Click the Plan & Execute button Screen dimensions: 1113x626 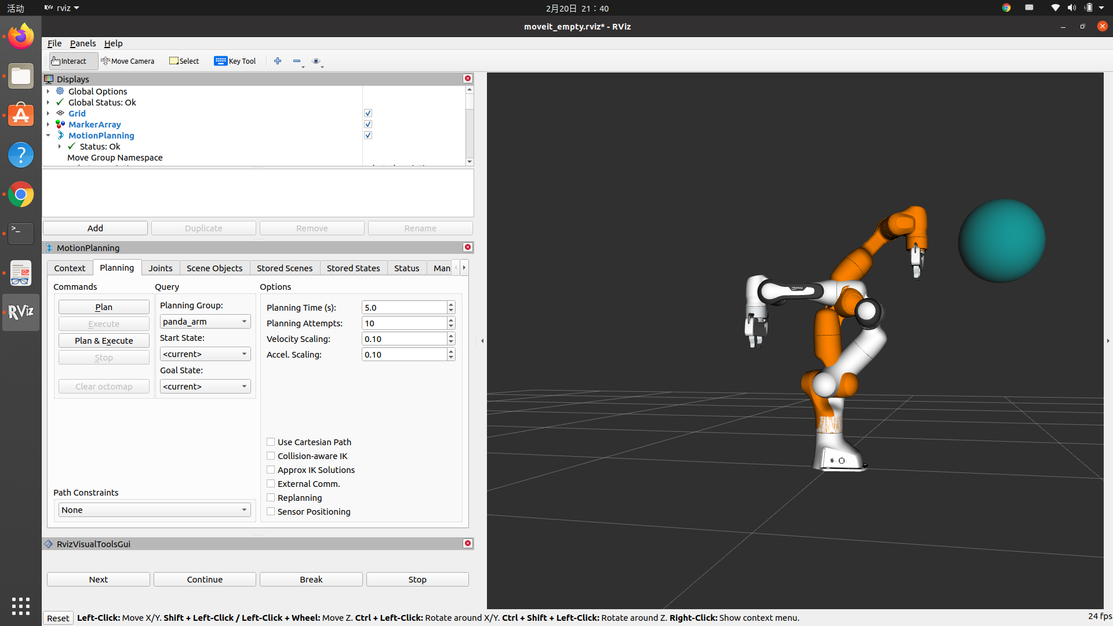coord(103,340)
